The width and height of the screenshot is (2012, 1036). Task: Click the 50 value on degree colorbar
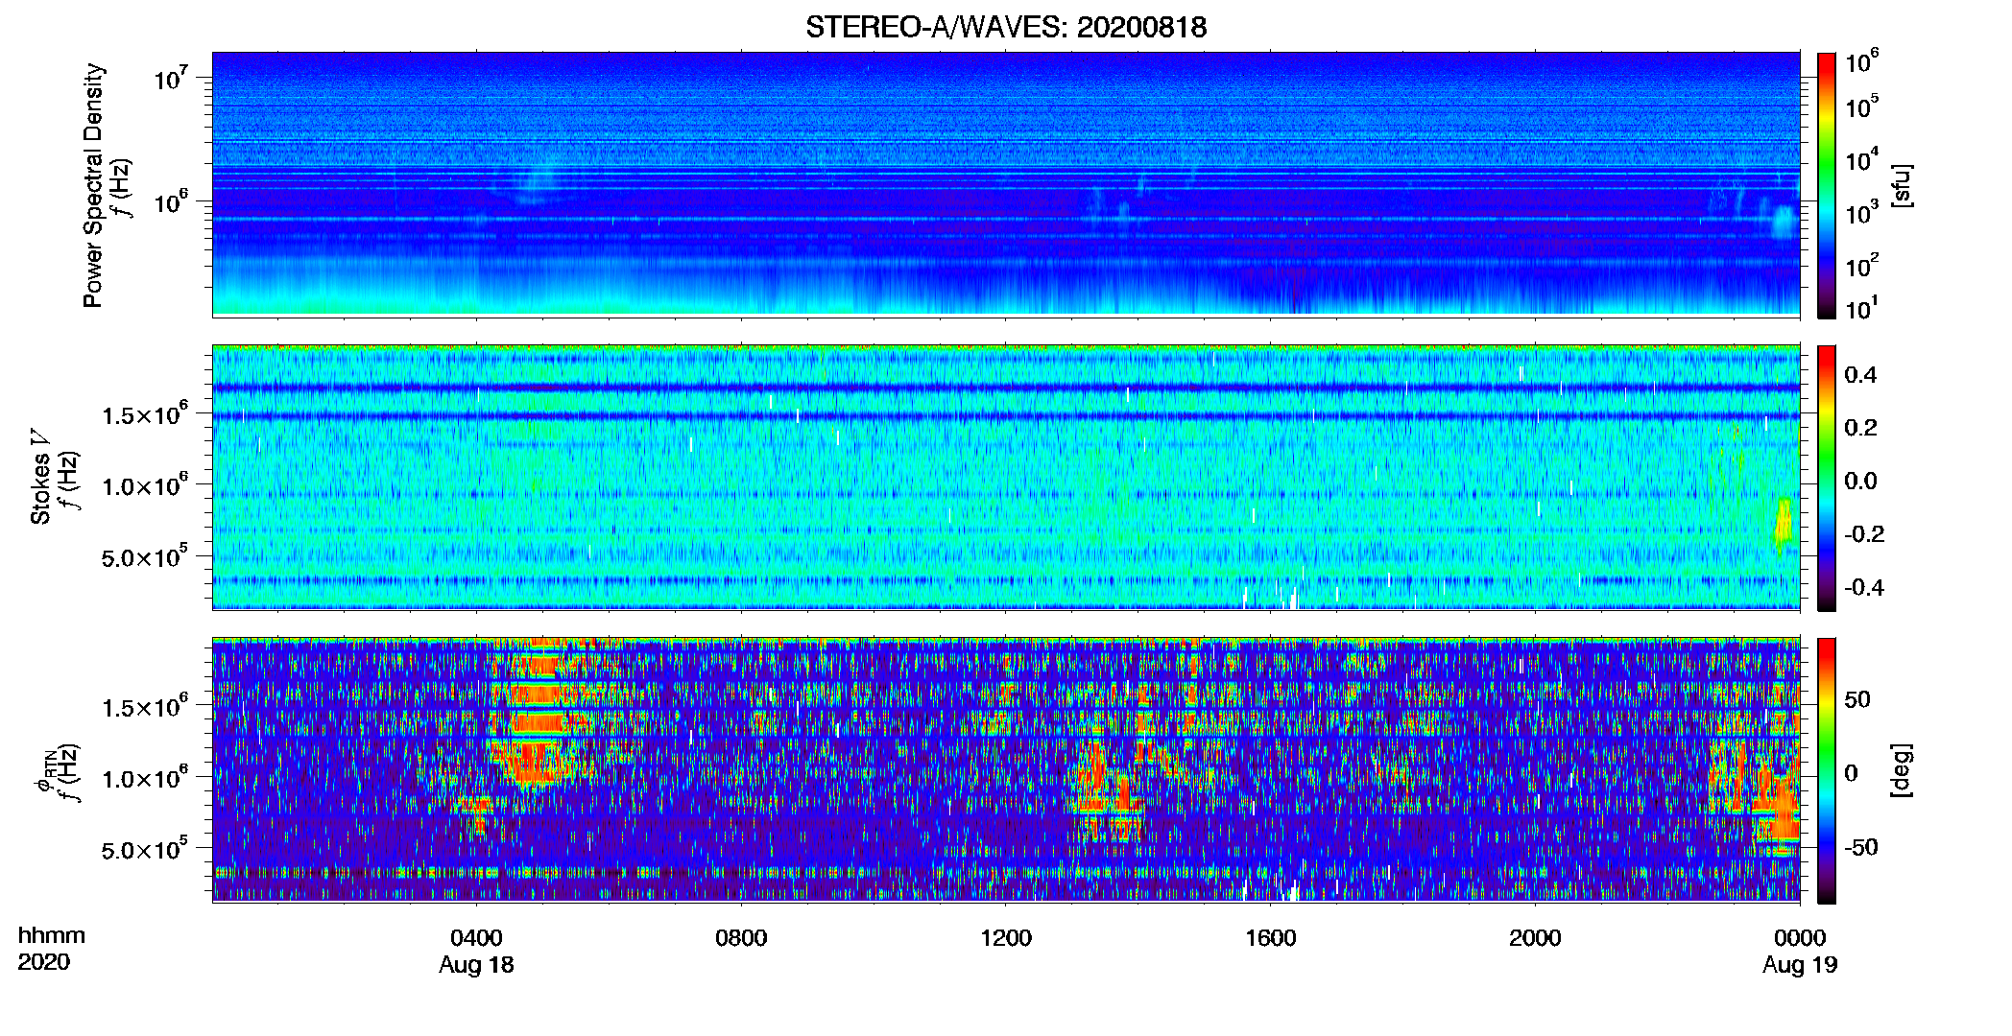pos(1857,699)
